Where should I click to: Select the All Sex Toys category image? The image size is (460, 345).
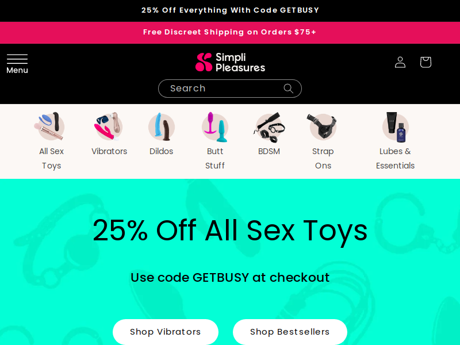point(49,126)
